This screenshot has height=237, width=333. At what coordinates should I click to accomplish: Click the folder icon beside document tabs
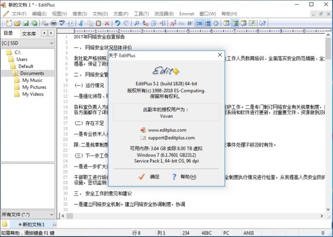(5, 224)
